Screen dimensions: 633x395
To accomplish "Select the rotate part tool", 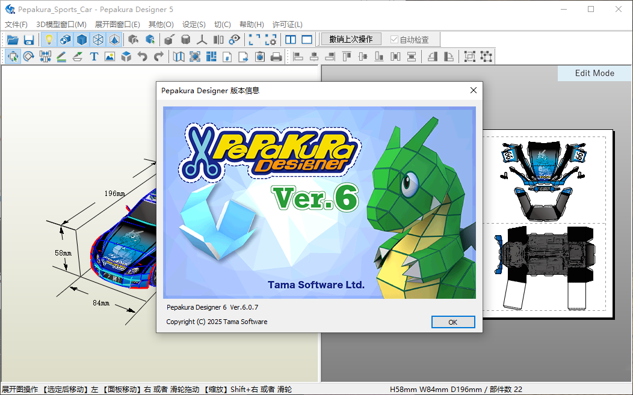I will pos(29,57).
